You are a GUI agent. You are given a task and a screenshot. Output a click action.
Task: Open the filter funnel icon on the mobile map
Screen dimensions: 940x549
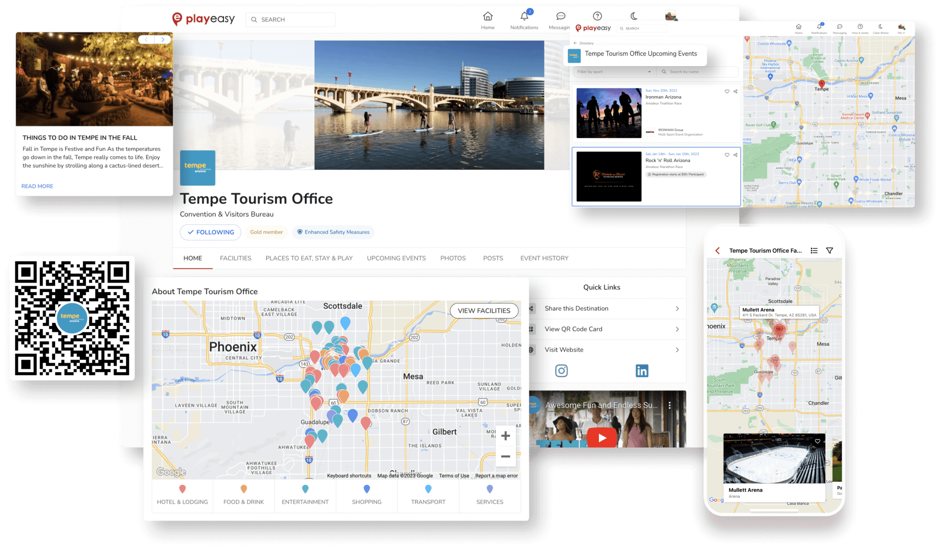(x=830, y=250)
